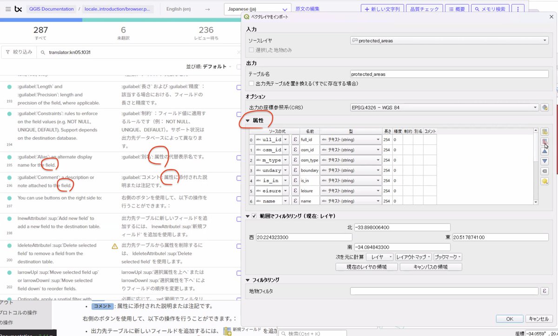Open expression editor for full_id row
This screenshot has width=558, height=336.
click(295, 140)
